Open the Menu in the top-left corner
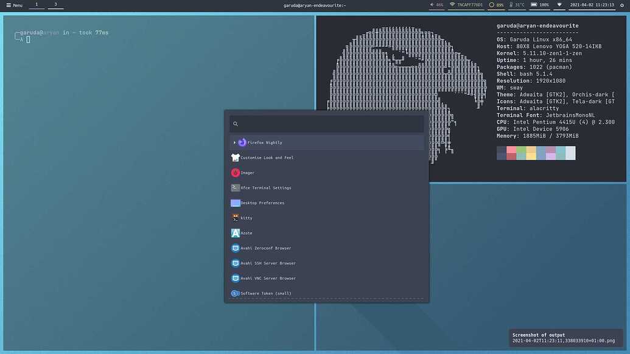Image resolution: width=630 pixels, height=354 pixels. click(x=15, y=5)
